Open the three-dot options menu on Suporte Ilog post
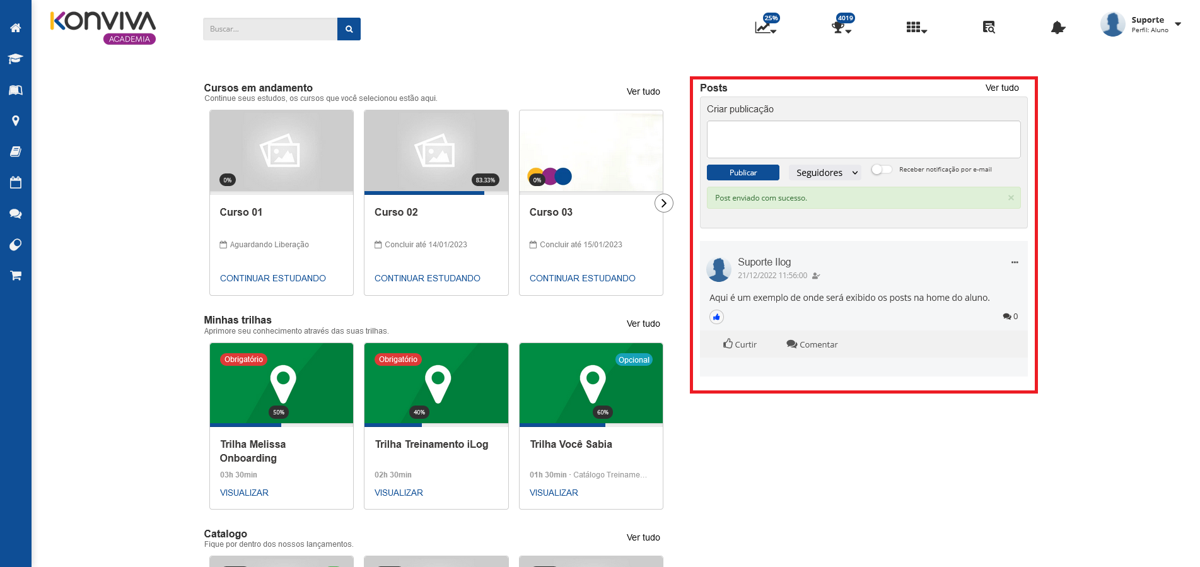This screenshot has width=1200, height=567. [x=1015, y=262]
